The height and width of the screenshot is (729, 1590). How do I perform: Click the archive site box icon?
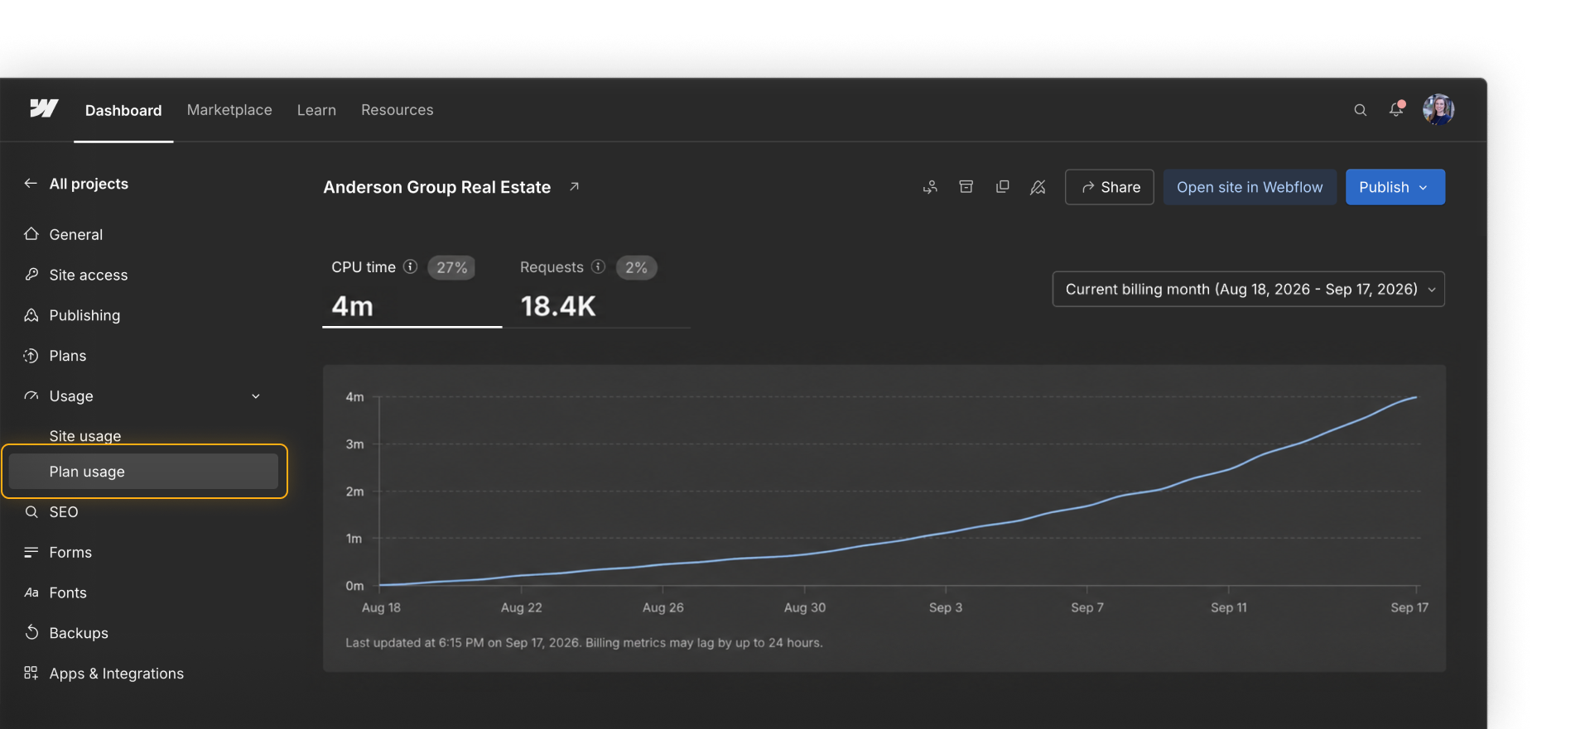click(x=966, y=187)
